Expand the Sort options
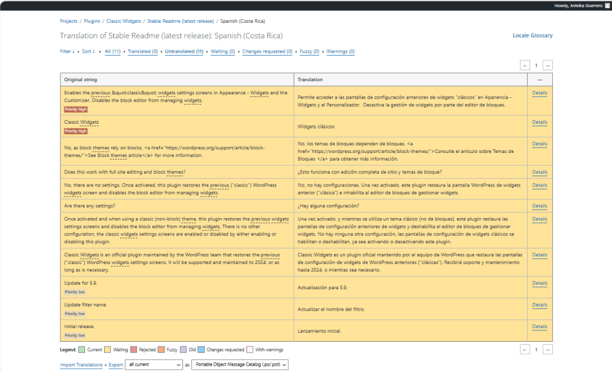Image resolution: width=612 pixels, height=371 pixels. click(x=89, y=51)
